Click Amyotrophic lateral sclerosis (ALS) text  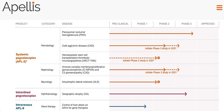tap(81, 82)
